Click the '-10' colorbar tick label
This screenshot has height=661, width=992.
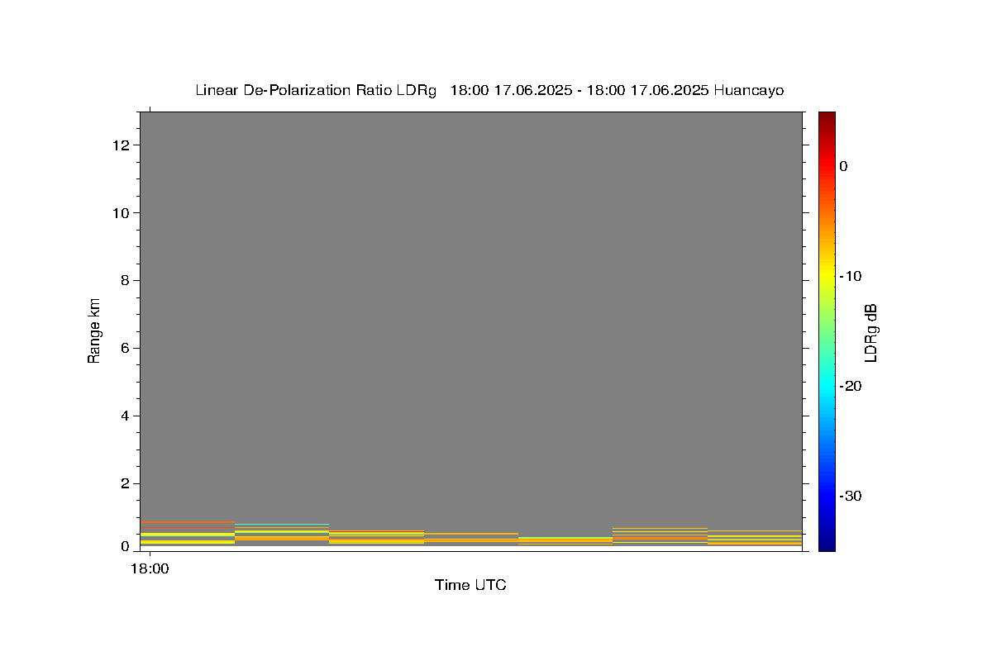coord(851,276)
